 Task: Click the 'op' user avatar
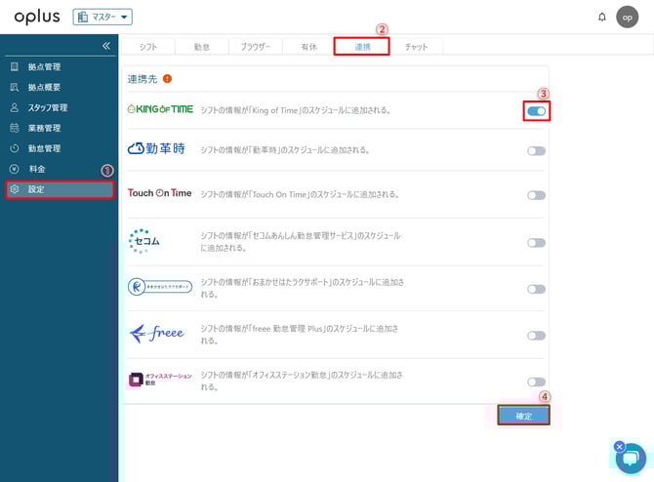click(x=628, y=18)
